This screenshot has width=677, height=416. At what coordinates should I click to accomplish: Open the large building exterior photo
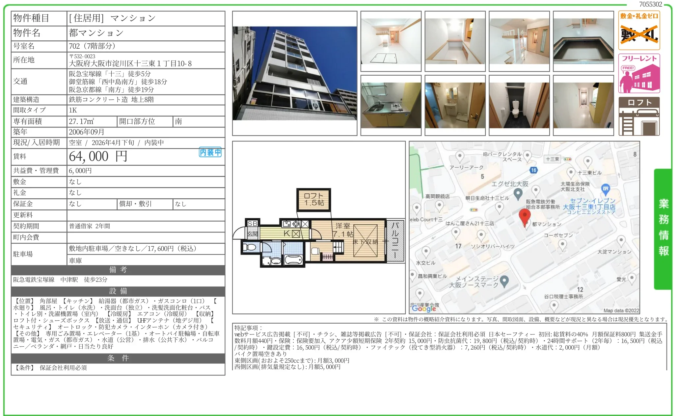pos(294,73)
